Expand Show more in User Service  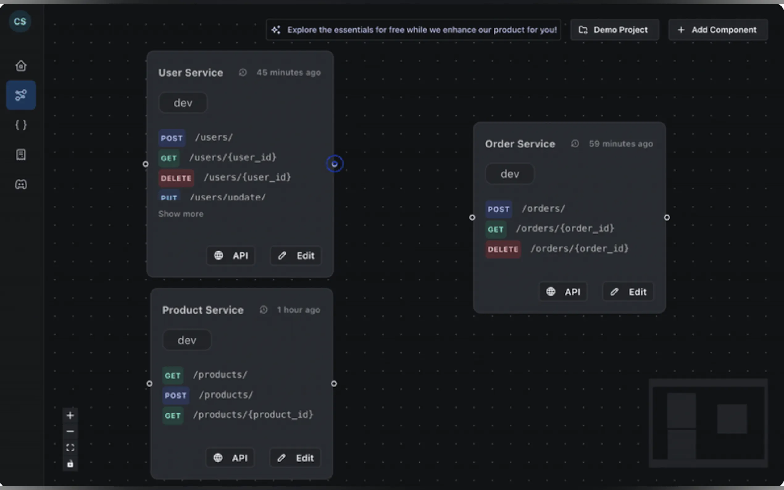pyautogui.click(x=181, y=214)
